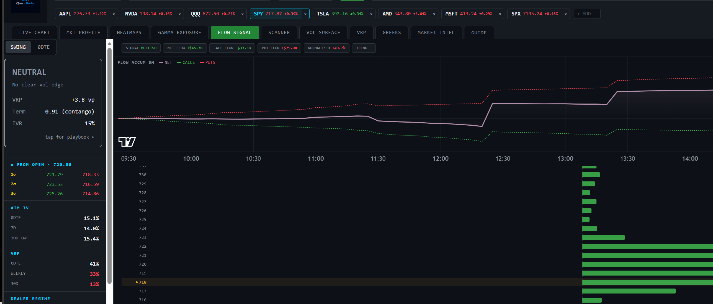Add a new ticker with + ADD
The width and height of the screenshot is (713, 304).
click(587, 14)
